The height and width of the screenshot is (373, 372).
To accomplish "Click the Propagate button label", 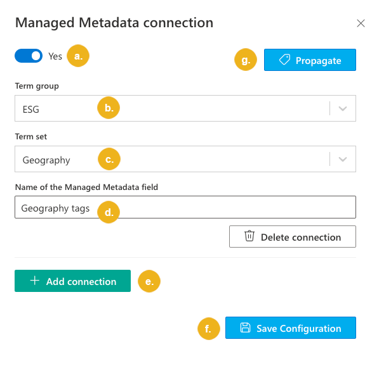I will point(318,61).
